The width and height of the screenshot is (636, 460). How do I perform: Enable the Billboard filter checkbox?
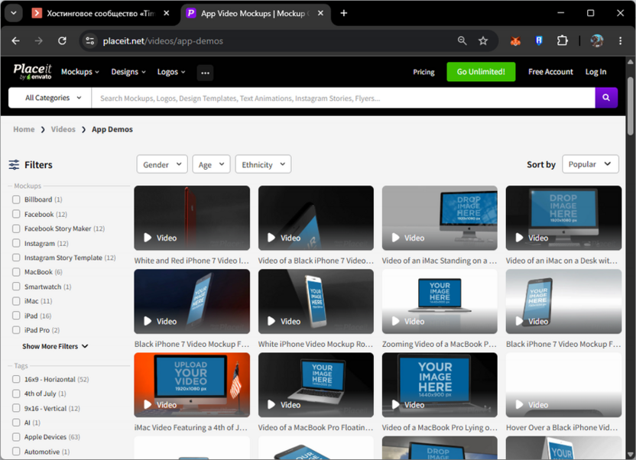point(16,199)
